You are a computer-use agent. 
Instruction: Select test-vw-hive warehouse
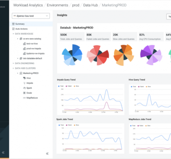pyautogui.click(x=32, y=44)
